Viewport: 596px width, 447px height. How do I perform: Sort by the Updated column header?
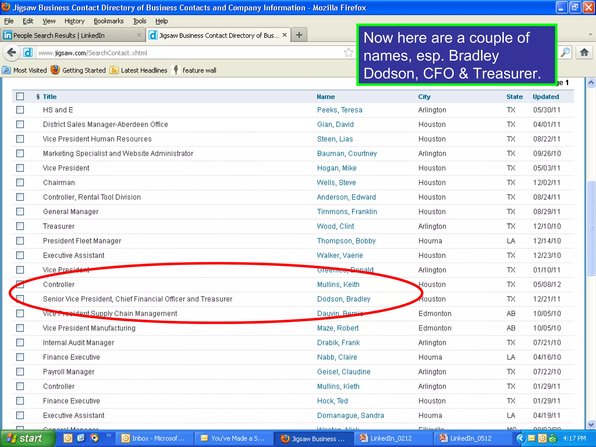(x=546, y=97)
